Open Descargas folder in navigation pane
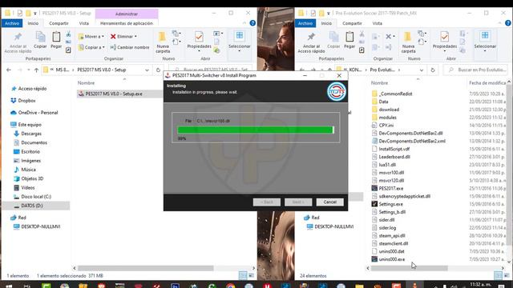513x288 pixels. (31, 134)
